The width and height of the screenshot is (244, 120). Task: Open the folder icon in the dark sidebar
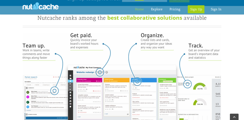(70, 78)
